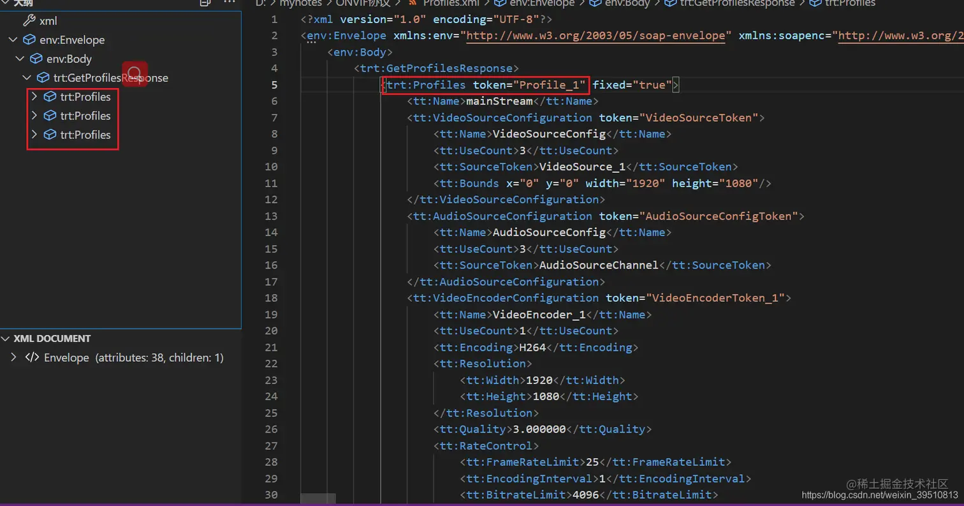The image size is (964, 506).
Task: Click quality value 3.000000
Action: [539, 429]
